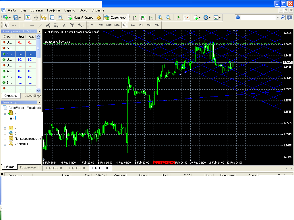
Task: Click the Zoom In magnifier icon
Action: [160, 17]
